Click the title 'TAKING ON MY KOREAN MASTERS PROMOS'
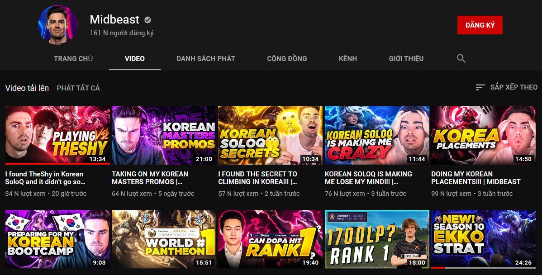542x275 pixels. 150,178
